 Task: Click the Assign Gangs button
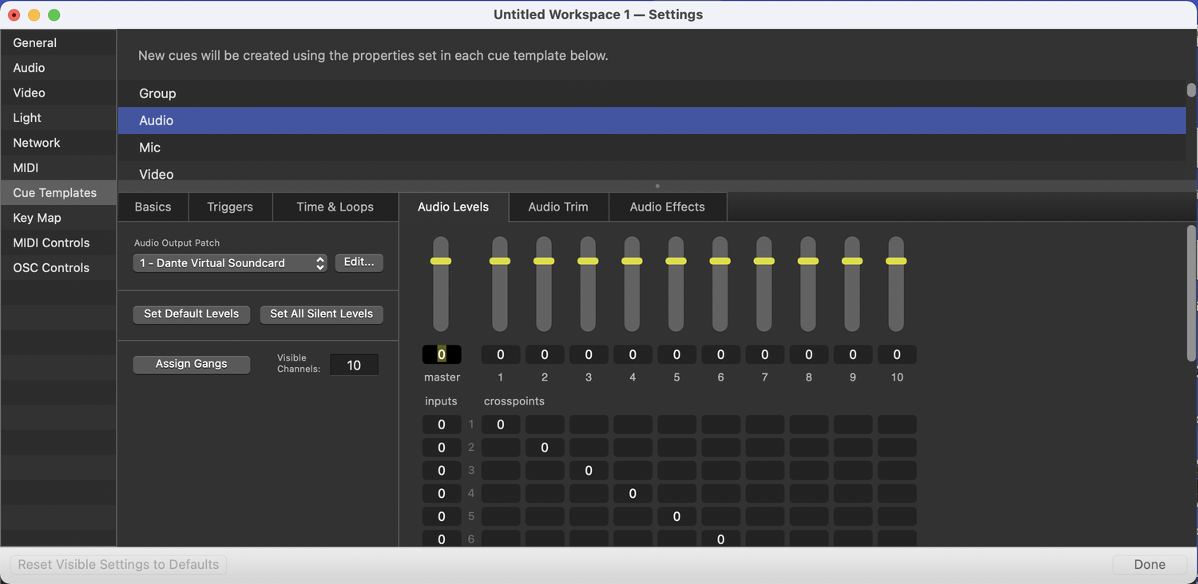coord(191,364)
